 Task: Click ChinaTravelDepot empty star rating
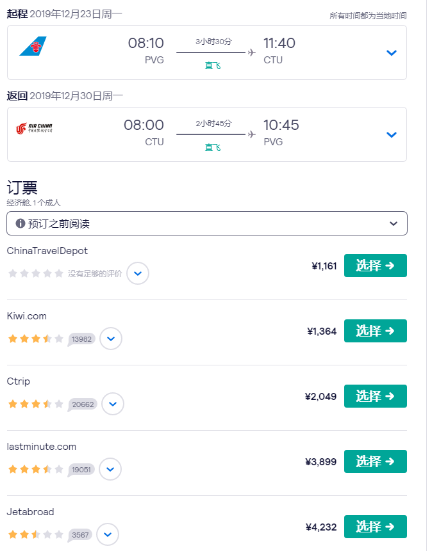click(35, 273)
